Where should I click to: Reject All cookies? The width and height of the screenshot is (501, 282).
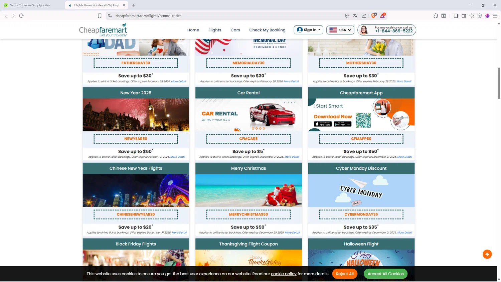tap(345, 274)
